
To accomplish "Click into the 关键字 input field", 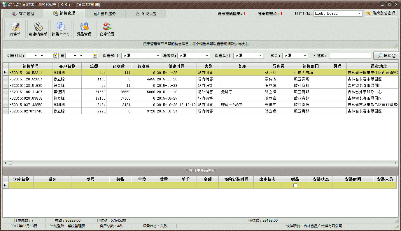I will (x=350, y=56).
